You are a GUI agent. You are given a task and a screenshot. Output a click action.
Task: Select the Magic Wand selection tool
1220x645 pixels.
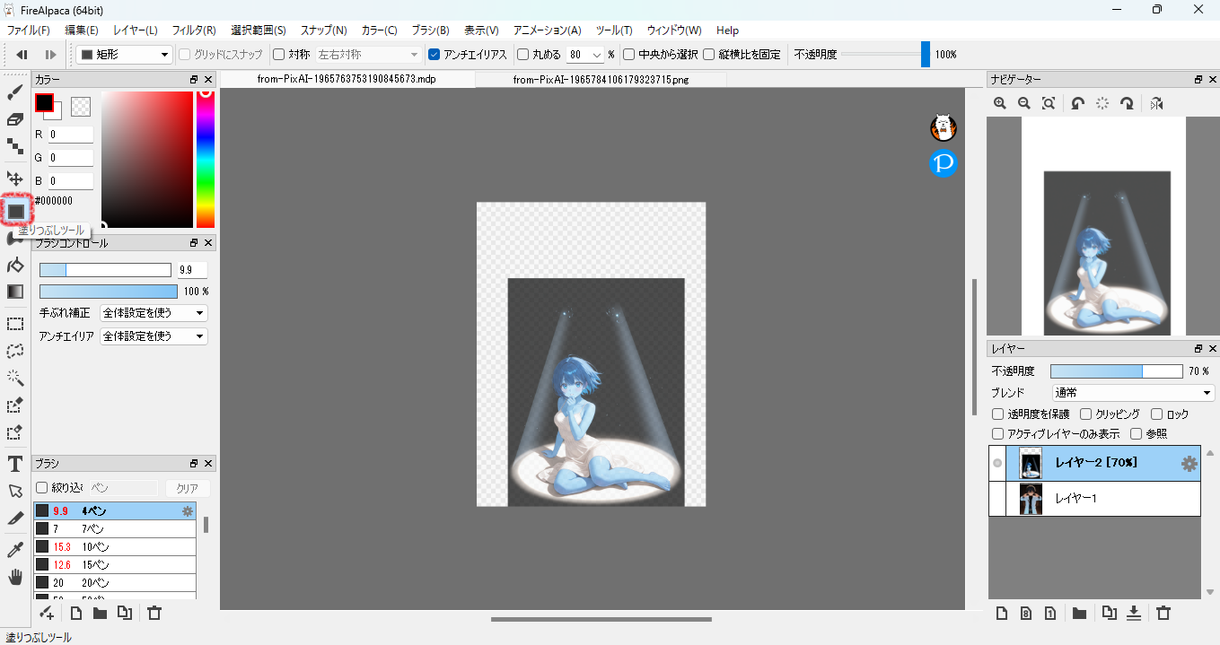(15, 378)
